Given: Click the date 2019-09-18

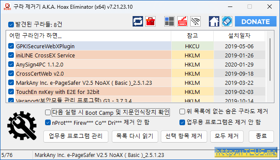Looking at the screenshot, I should [x=239, y=74].
